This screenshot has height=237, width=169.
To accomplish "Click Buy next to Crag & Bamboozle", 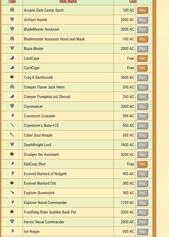I will click(x=142, y=77).
